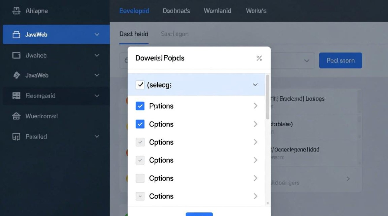Toggle the (selecg: select-all checkbox
Viewport: 388px width, 216px height.
point(140,85)
